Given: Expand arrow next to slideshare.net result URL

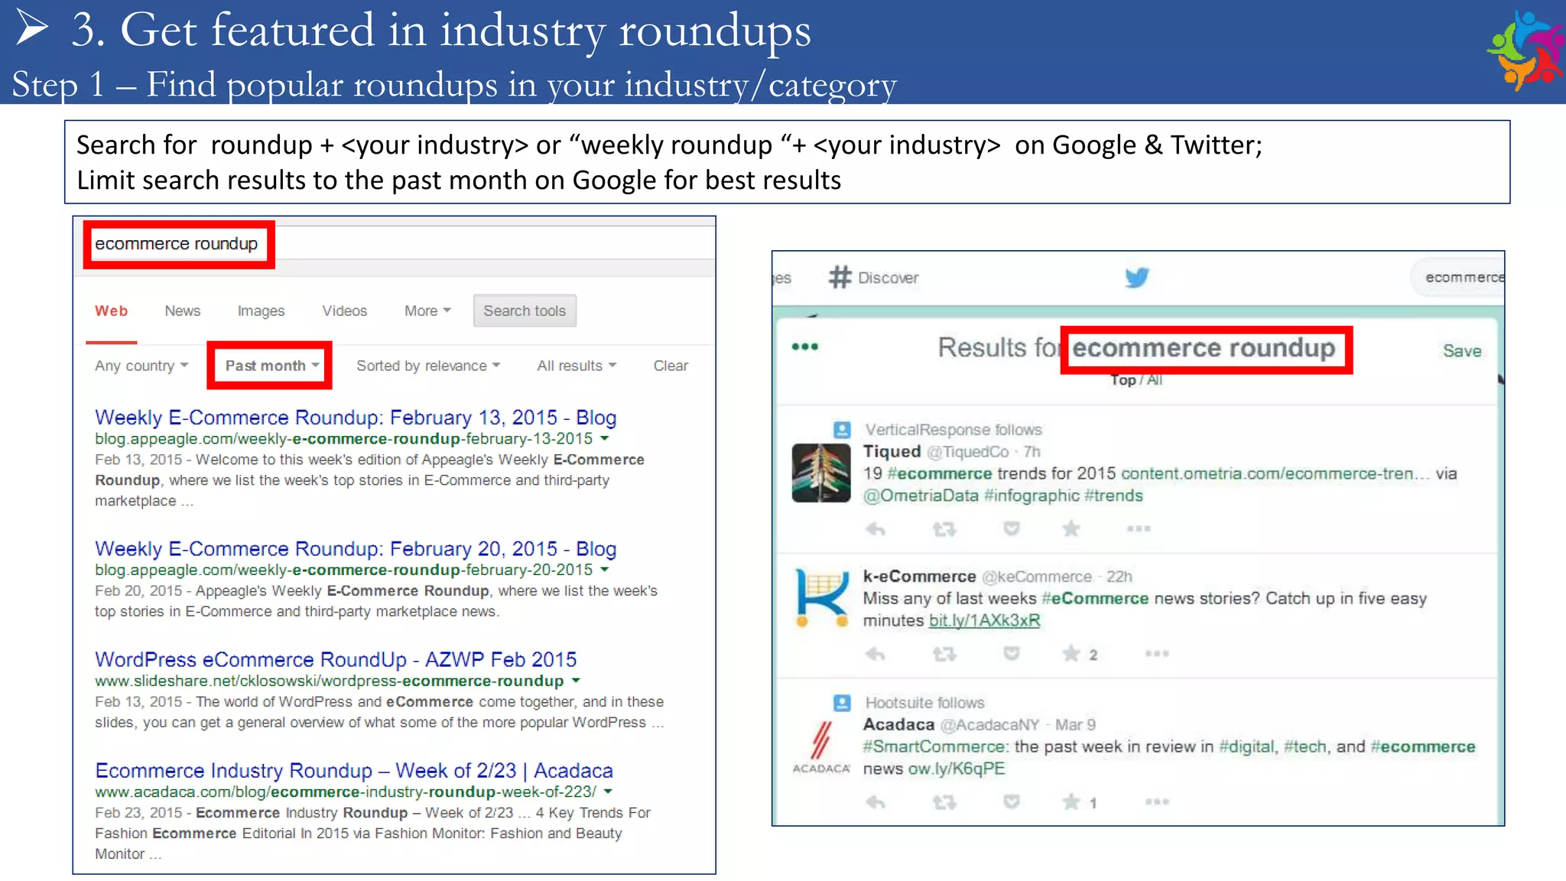Looking at the screenshot, I should [x=576, y=681].
